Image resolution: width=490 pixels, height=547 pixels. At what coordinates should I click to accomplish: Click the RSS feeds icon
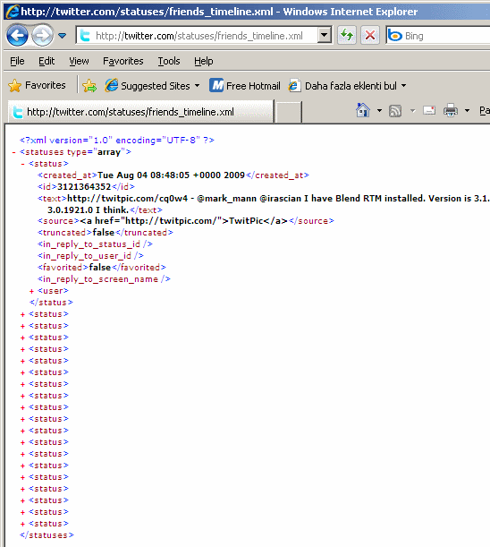pyautogui.click(x=395, y=111)
